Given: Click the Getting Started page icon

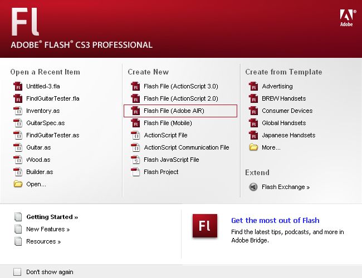Looking at the screenshot, I should tap(18, 217).
